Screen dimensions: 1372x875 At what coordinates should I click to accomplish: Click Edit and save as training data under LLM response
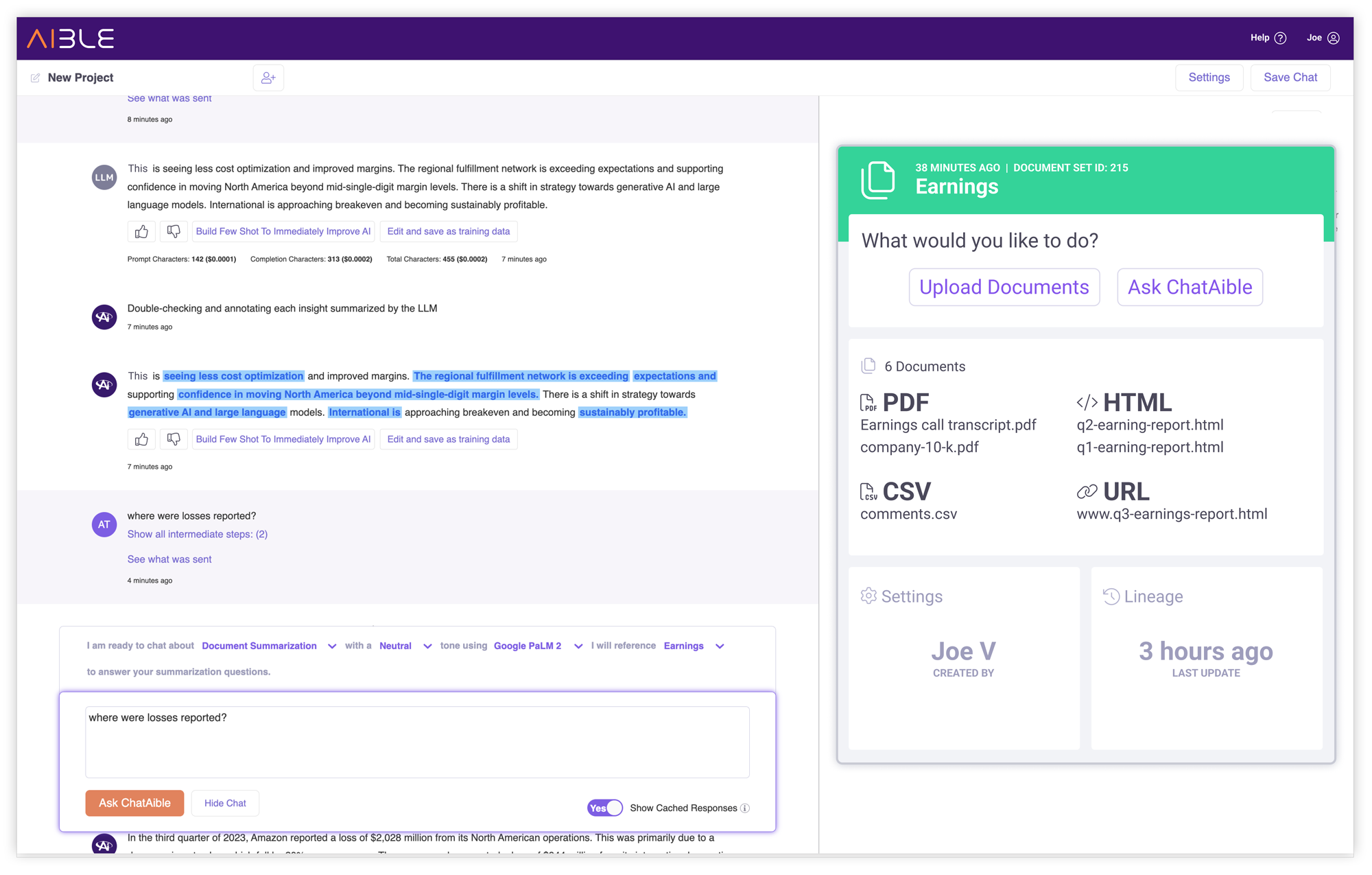pos(449,231)
